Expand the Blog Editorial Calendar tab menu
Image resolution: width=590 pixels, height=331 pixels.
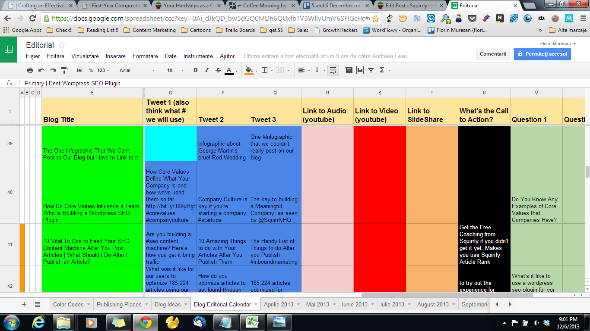coord(256,304)
